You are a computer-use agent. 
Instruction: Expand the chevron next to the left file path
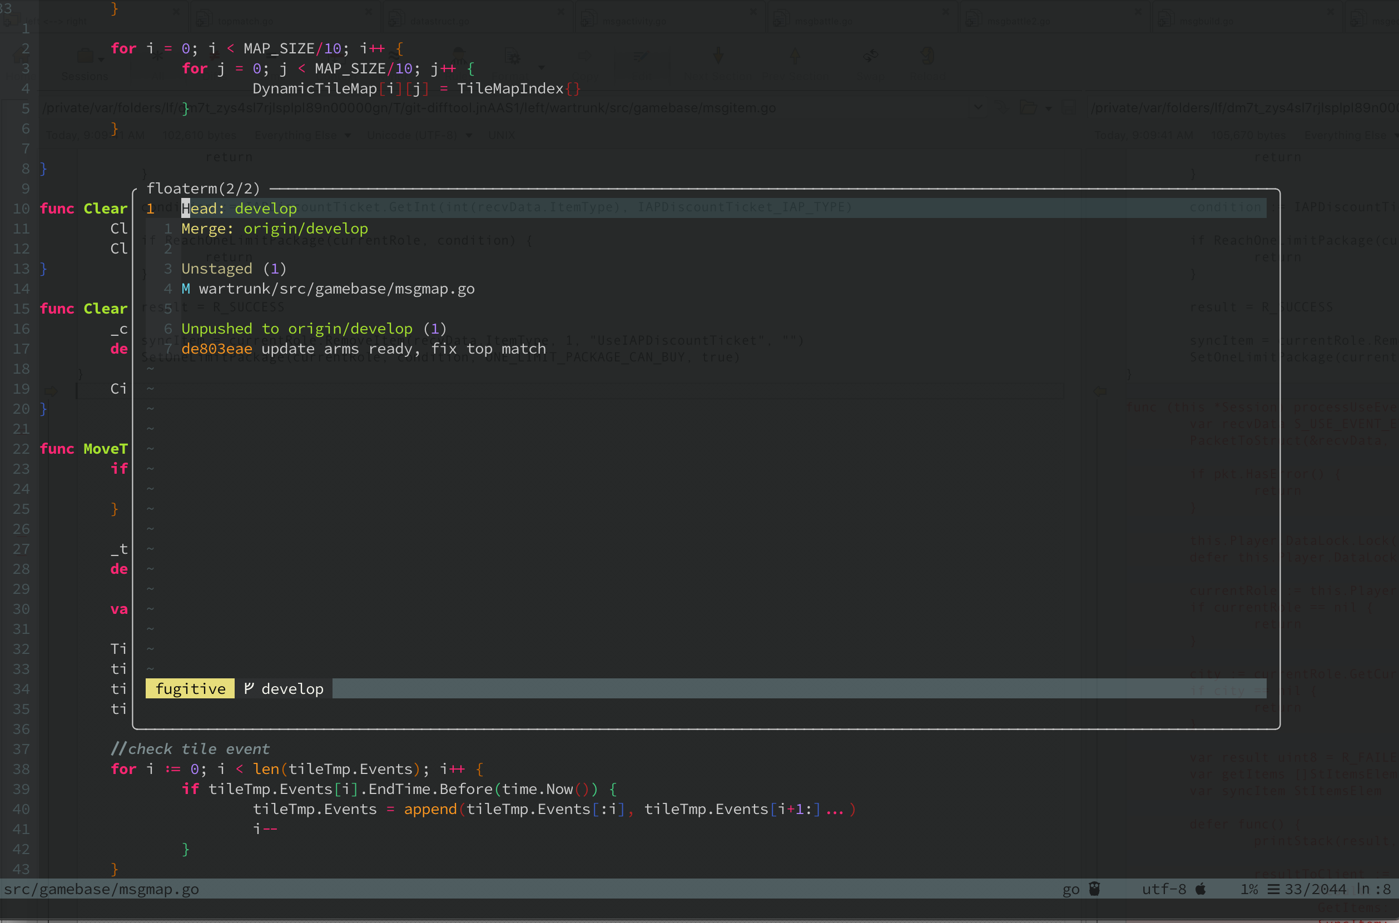978,108
